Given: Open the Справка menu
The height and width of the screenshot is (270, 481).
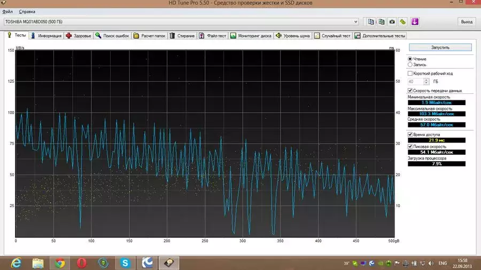Looking at the screenshot, I should [x=27, y=12].
